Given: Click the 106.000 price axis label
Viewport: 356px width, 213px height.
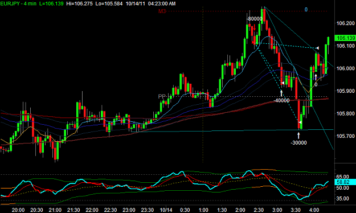Looking at the screenshot, I should [x=345, y=68].
